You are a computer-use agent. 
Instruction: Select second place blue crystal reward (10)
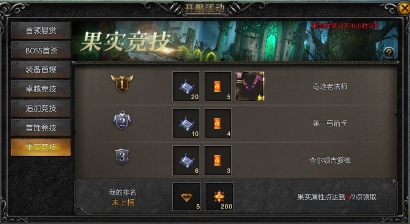[186, 123]
